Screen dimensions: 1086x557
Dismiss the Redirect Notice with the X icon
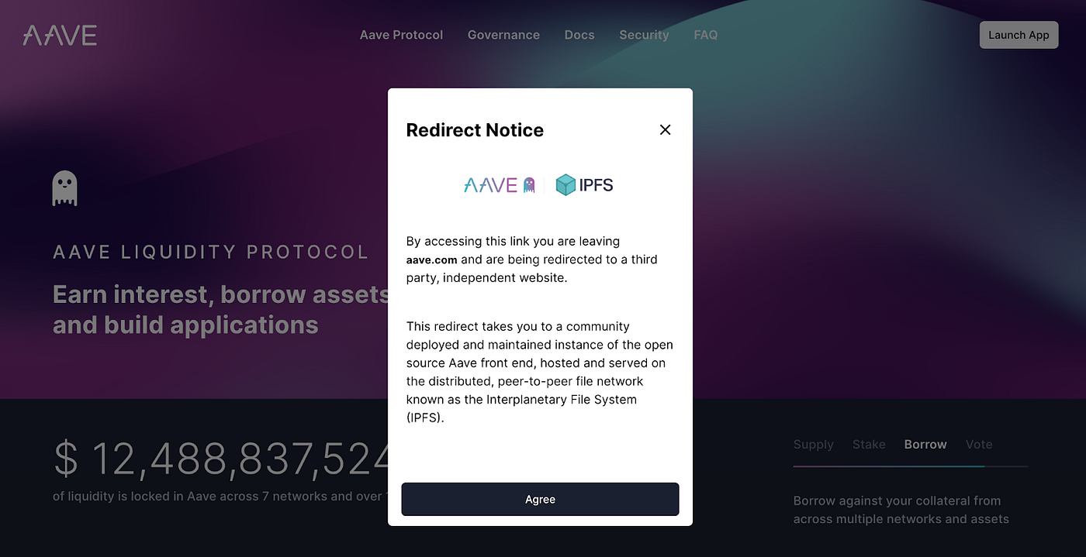665,129
